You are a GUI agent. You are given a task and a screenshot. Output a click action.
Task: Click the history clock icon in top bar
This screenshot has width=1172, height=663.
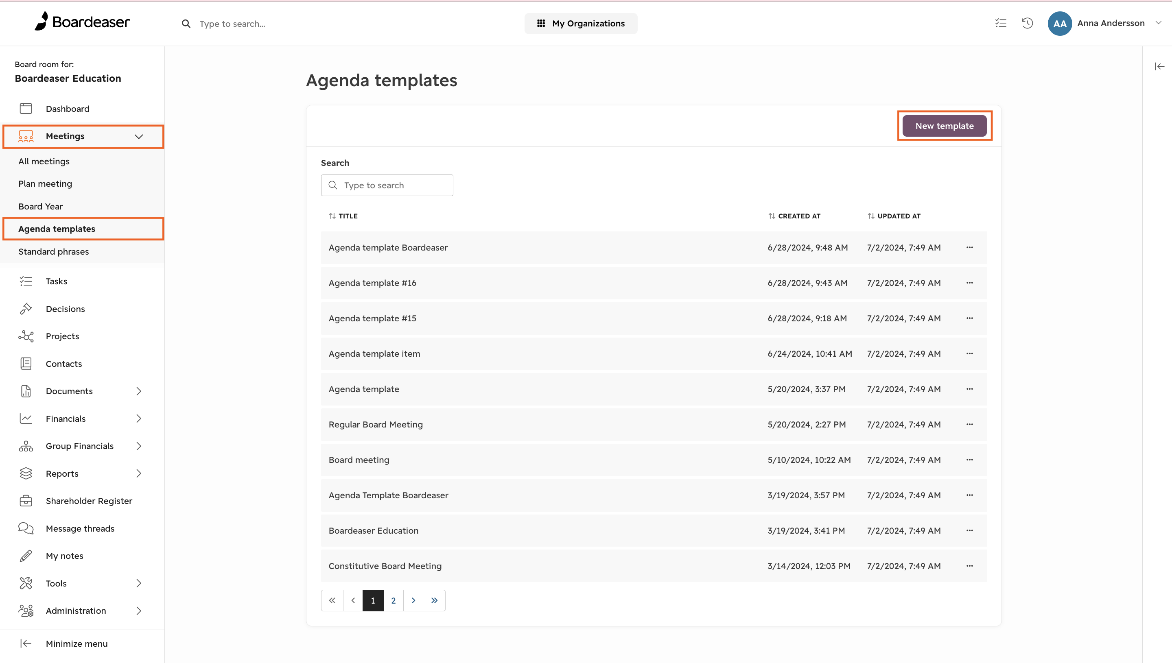coord(1027,23)
